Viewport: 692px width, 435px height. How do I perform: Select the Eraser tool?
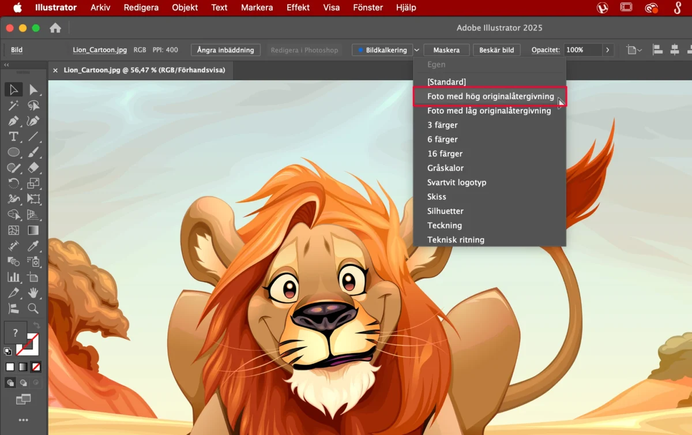point(33,168)
